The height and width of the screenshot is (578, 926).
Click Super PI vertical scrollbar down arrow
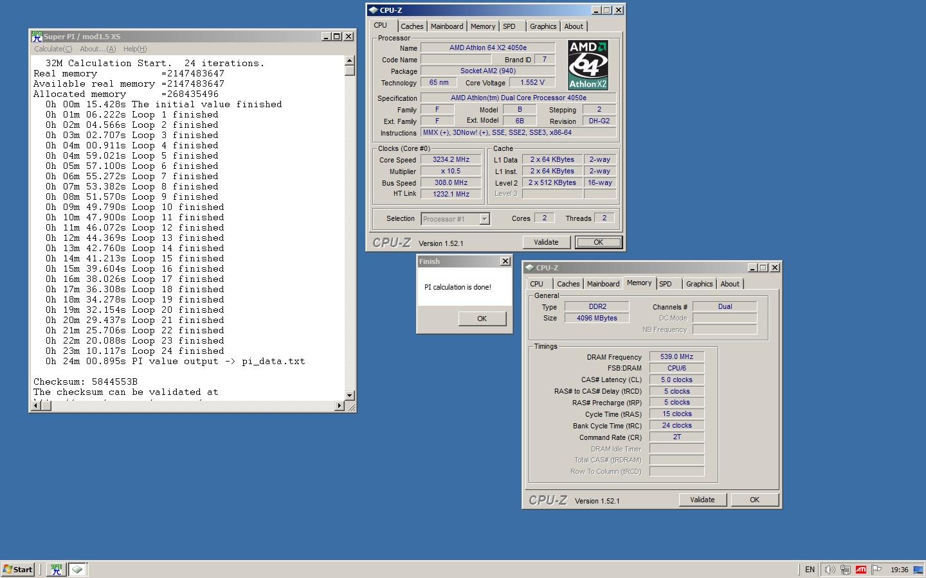point(350,396)
